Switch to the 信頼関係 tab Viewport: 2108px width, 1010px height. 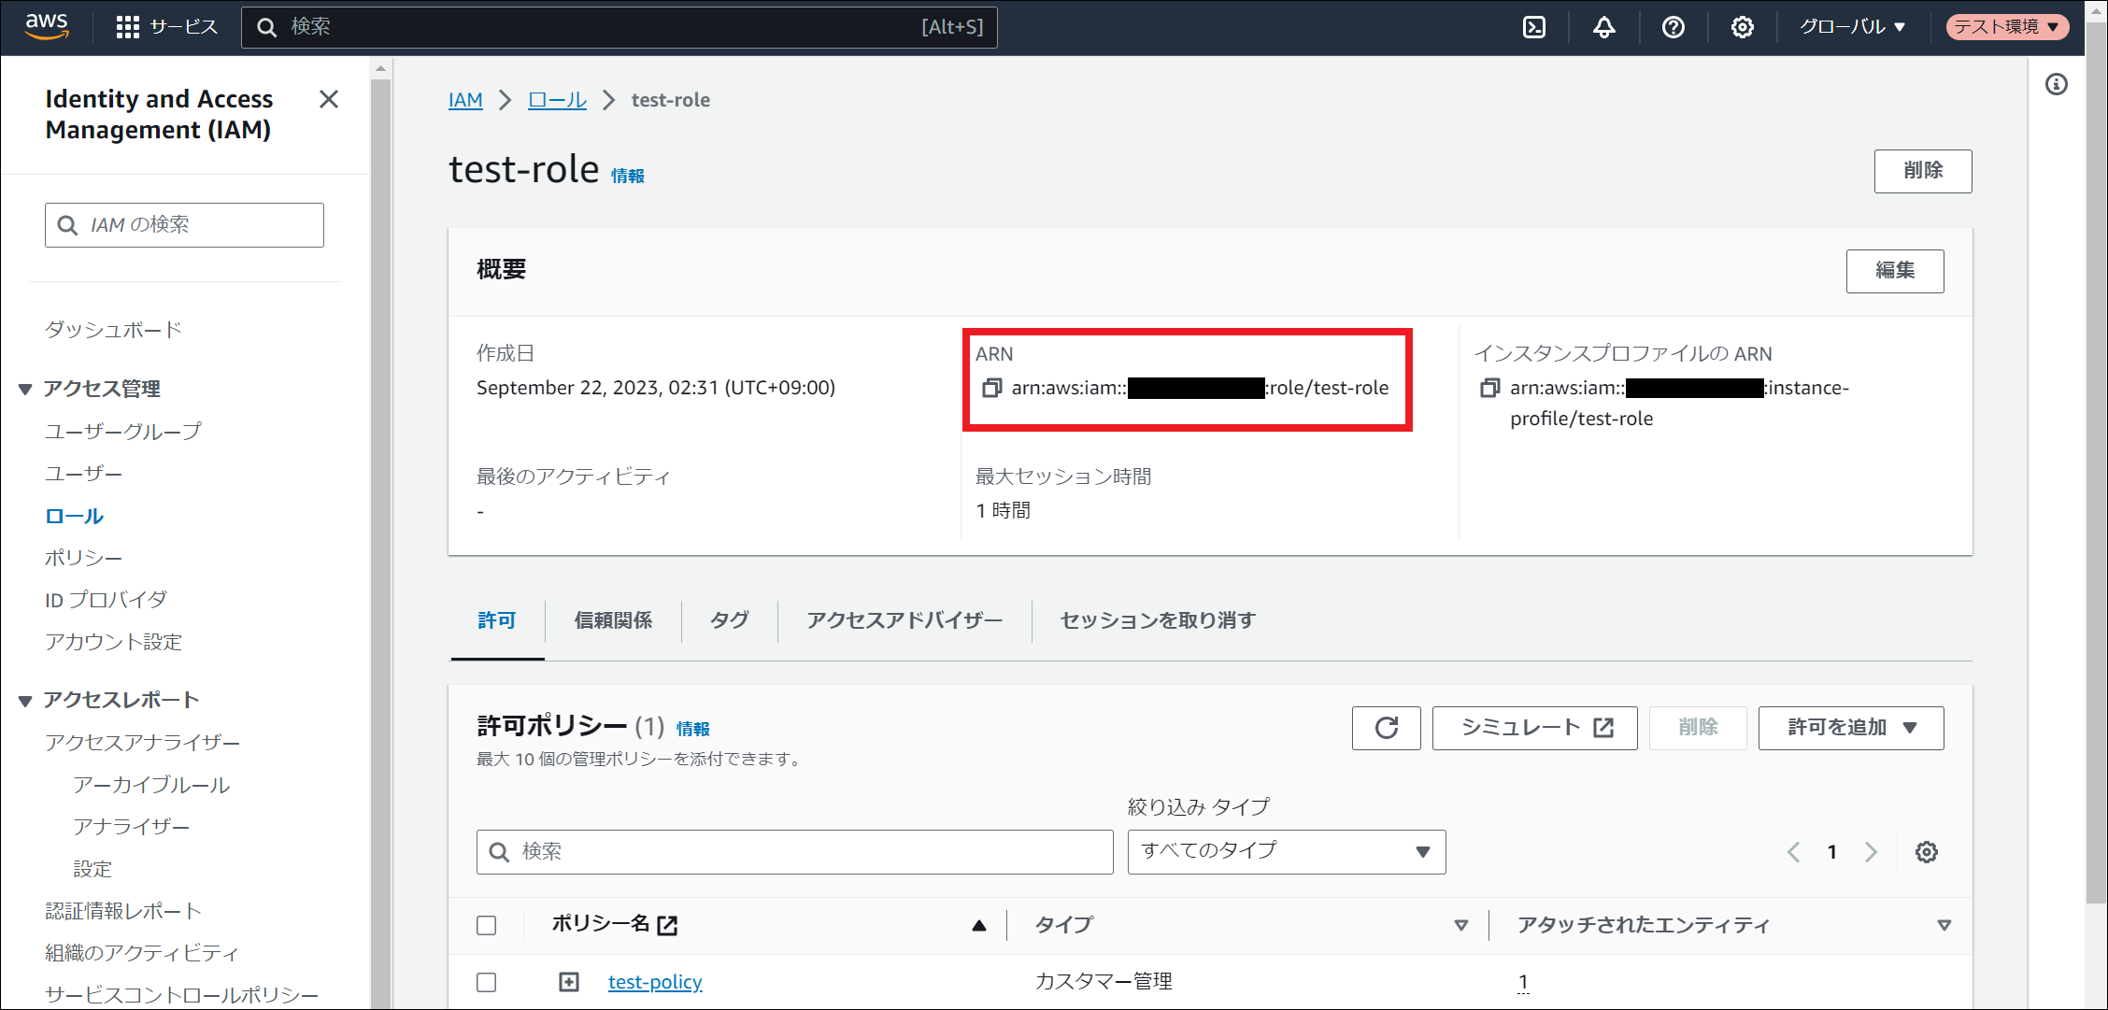click(613, 620)
